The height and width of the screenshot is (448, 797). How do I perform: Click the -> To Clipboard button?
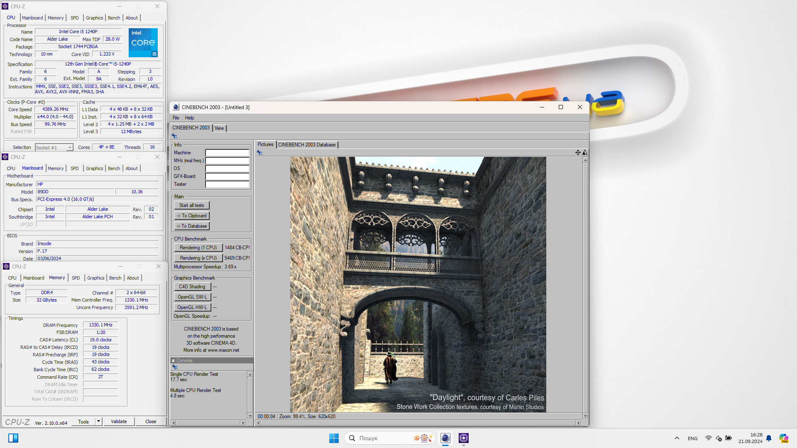tap(192, 216)
